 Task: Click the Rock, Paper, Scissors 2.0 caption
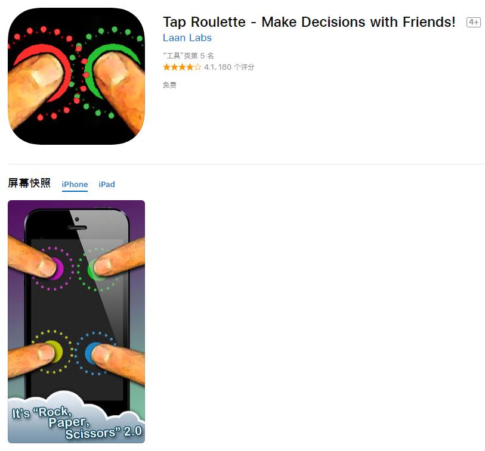click(x=77, y=422)
